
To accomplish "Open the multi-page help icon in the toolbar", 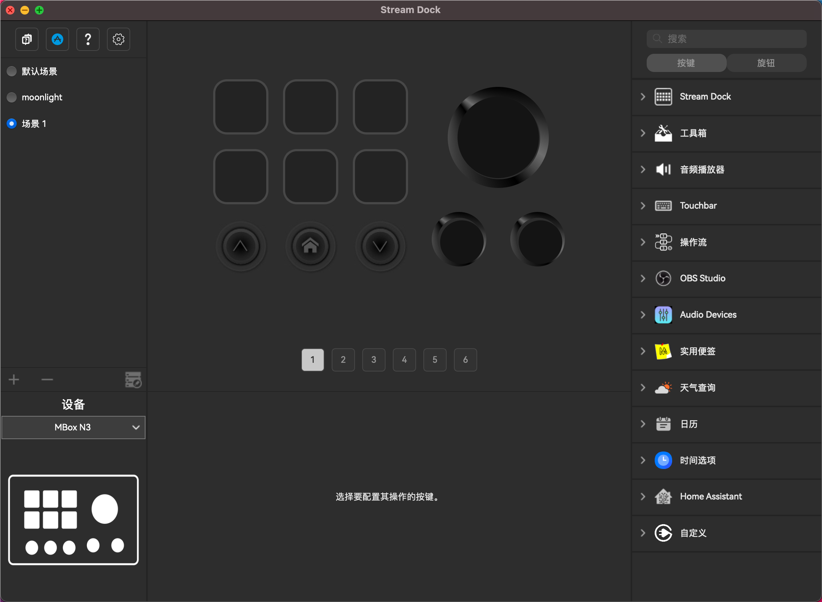I will point(27,39).
